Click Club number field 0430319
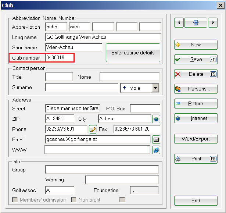The height and width of the screenshot is (213, 226). tap(60, 58)
